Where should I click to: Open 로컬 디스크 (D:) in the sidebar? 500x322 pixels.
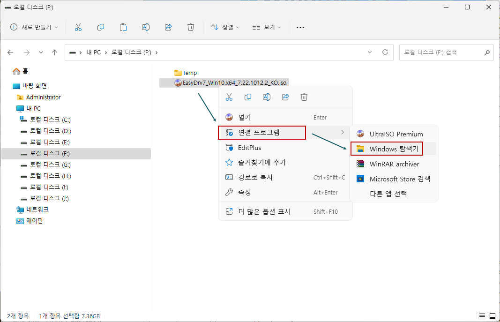45,131
